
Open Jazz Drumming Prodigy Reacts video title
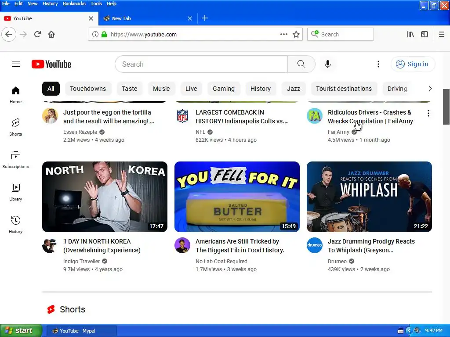pos(371,246)
